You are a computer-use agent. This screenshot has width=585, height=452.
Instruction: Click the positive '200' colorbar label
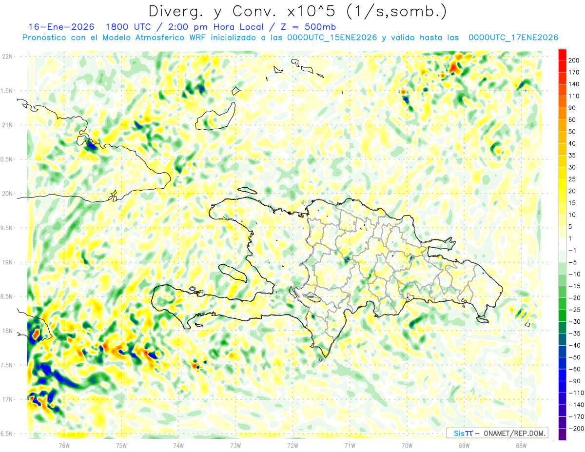[574, 60]
